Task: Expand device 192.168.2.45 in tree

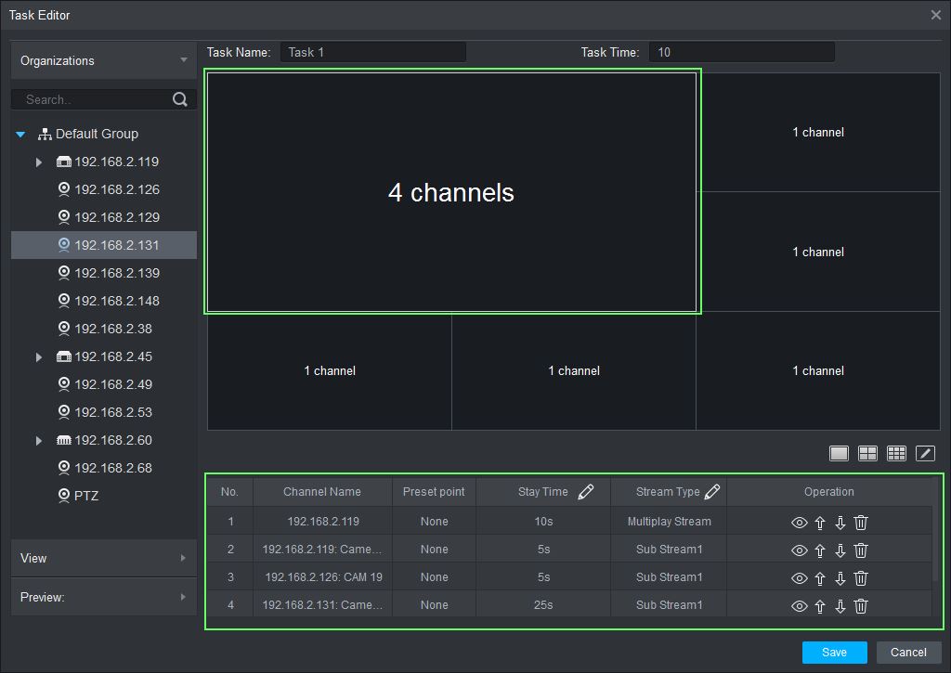Action: [x=39, y=357]
